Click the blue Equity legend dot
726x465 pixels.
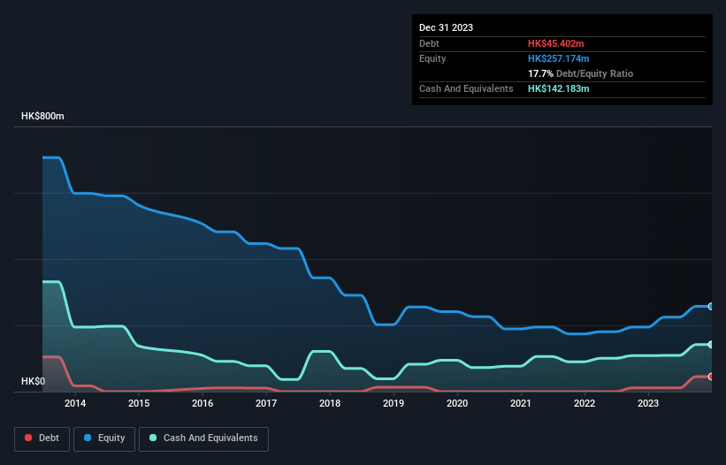(88, 438)
